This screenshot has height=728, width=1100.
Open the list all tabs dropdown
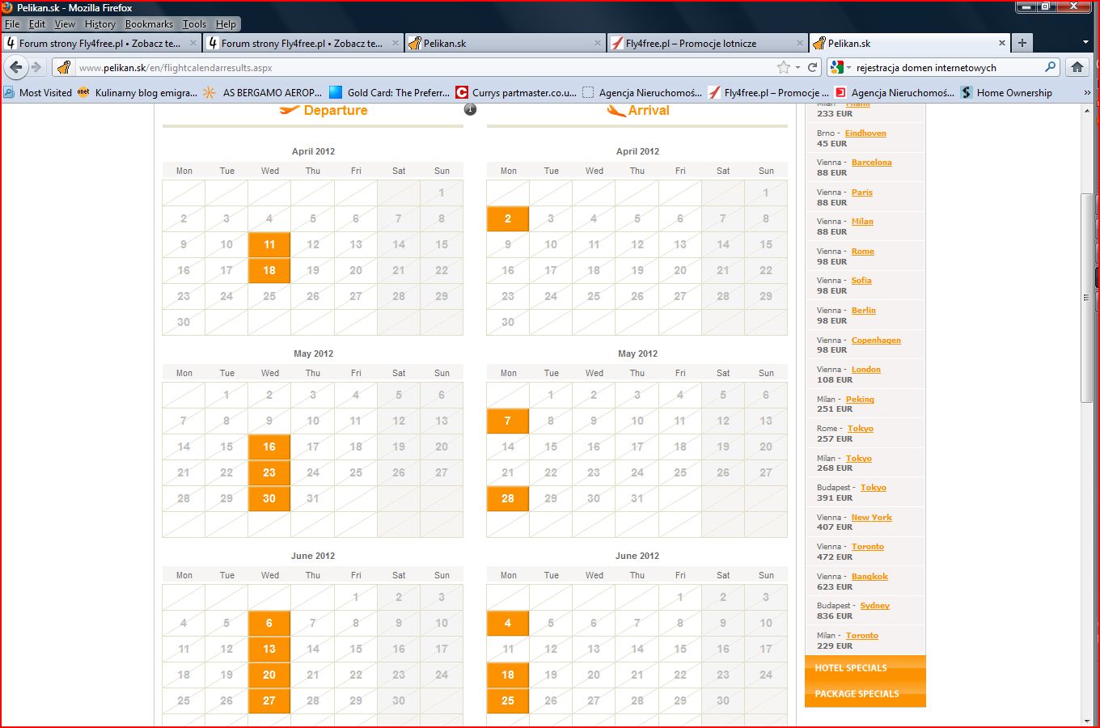point(1085,43)
